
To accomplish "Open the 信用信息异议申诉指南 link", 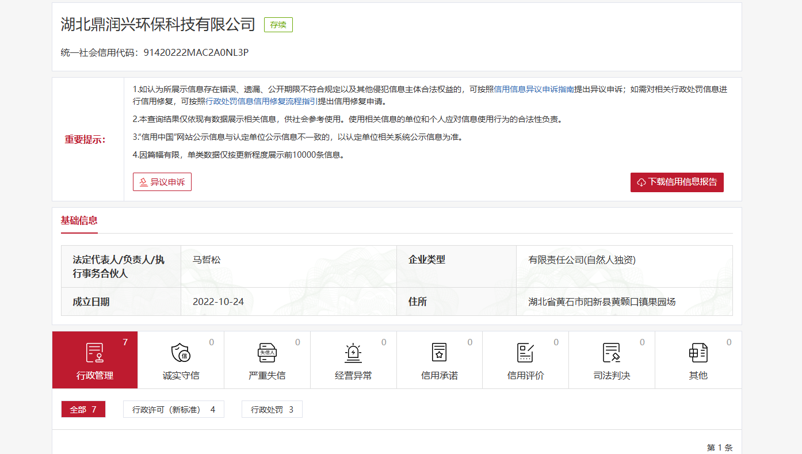I will pyautogui.click(x=534, y=89).
